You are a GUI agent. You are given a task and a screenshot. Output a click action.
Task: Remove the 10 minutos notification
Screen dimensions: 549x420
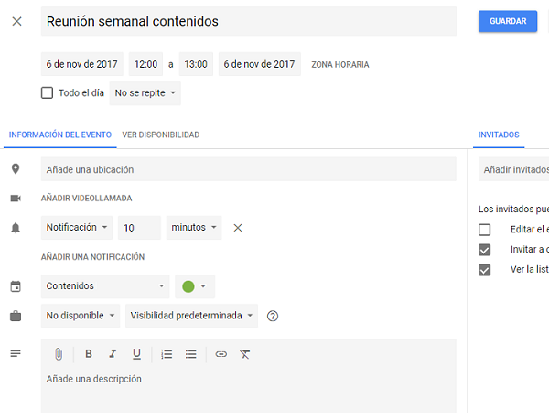[238, 228]
